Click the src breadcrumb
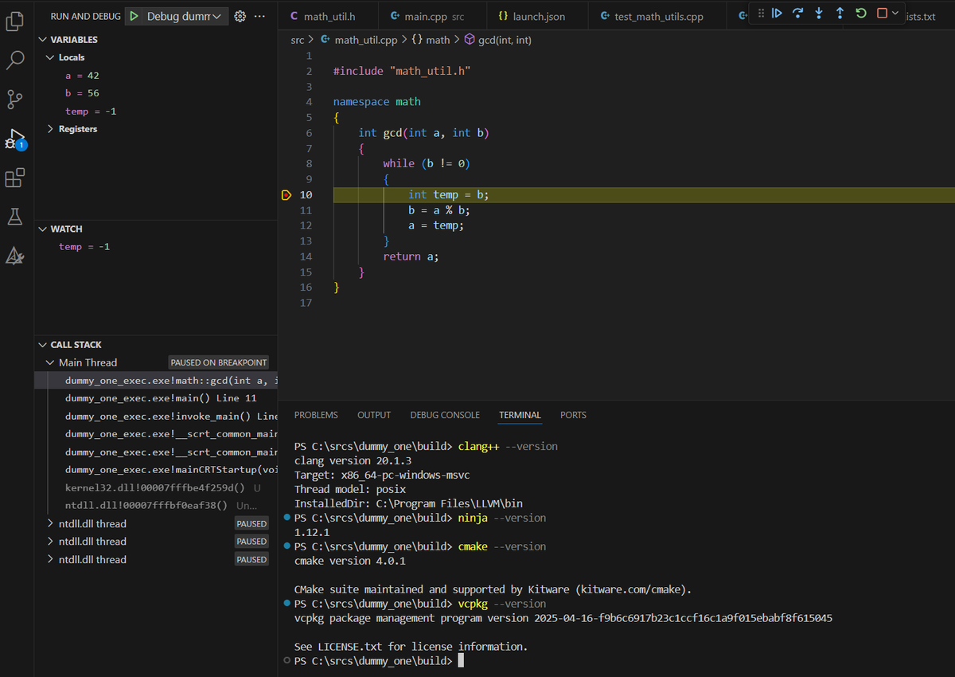Viewport: 955px width, 677px height. pos(298,40)
